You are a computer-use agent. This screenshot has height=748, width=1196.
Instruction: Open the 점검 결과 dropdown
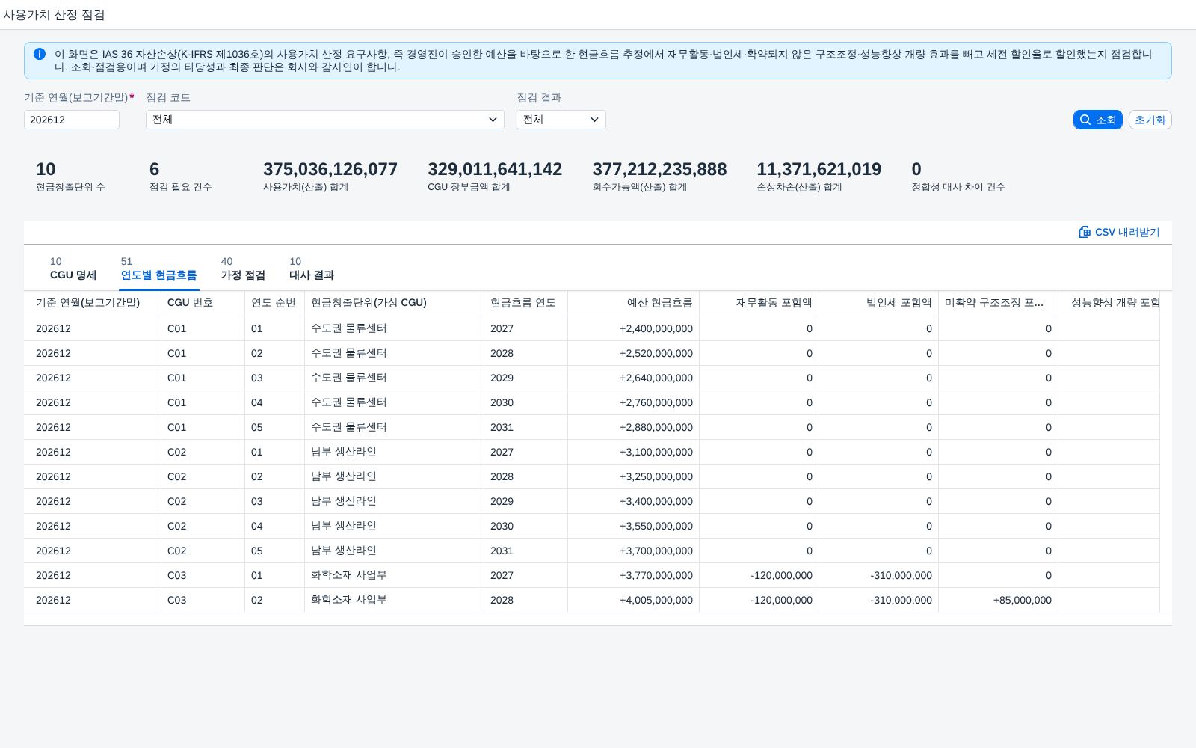click(561, 120)
